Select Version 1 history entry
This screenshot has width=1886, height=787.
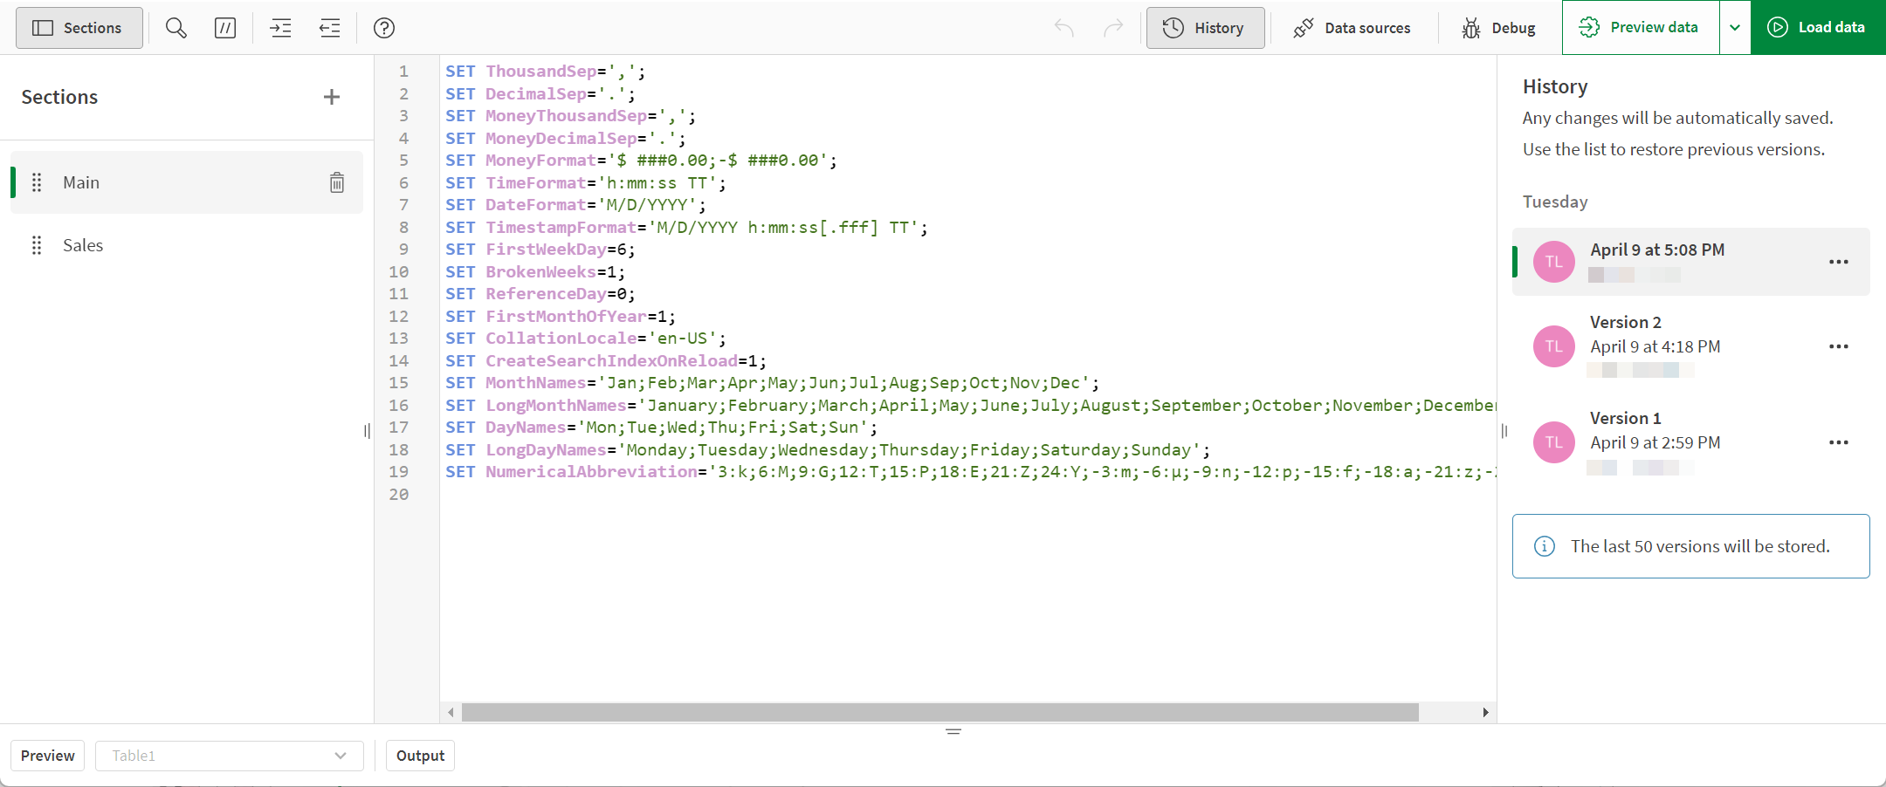(x=1691, y=441)
